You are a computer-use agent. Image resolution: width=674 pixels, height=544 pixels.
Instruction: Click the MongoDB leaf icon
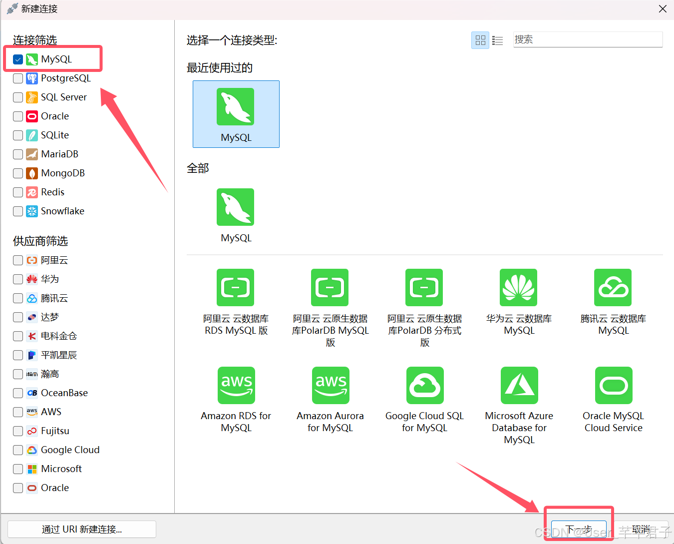(x=32, y=173)
